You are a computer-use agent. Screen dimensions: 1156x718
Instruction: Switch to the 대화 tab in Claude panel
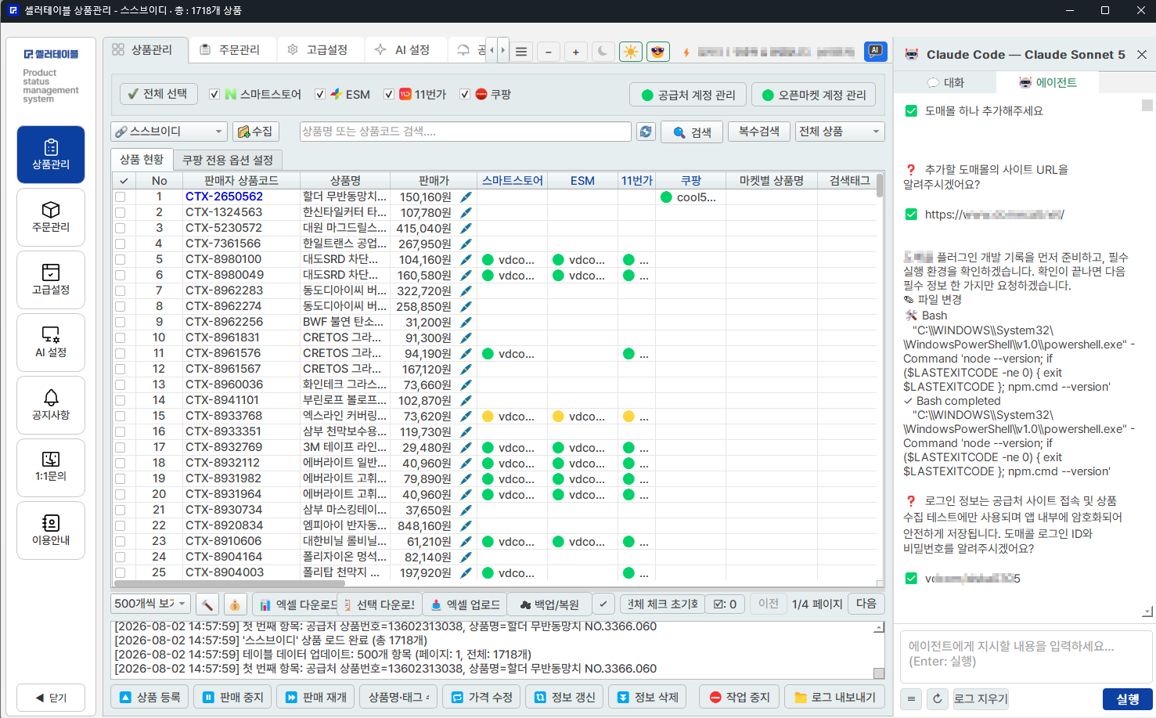click(945, 82)
